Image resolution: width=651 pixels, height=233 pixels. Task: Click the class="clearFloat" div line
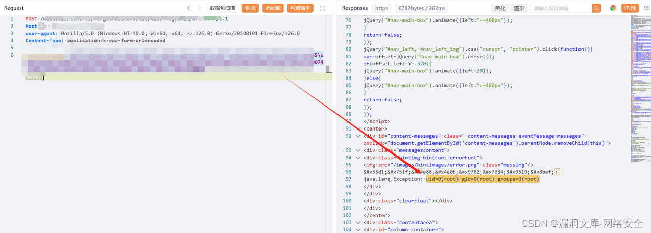(407, 201)
